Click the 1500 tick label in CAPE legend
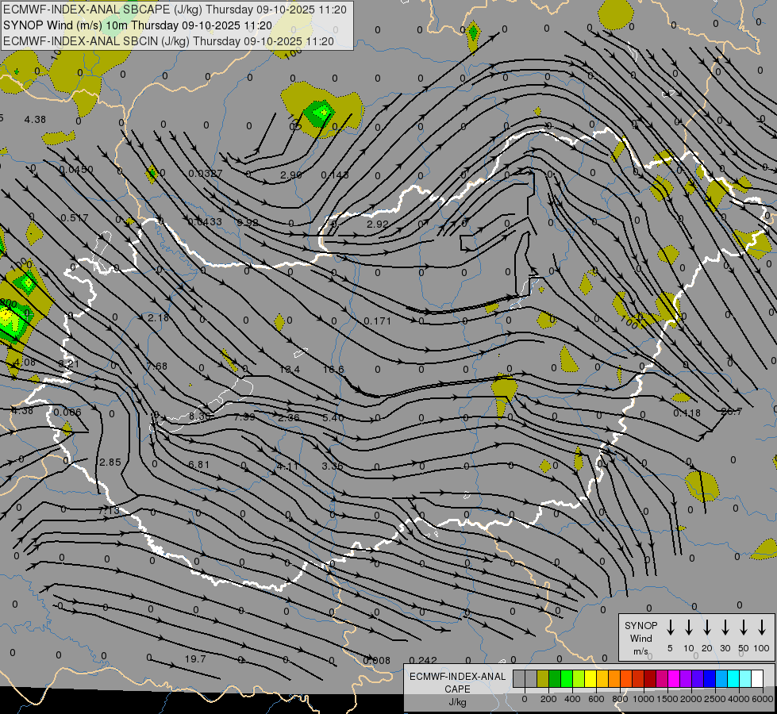777x714 pixels. (667, 699)
